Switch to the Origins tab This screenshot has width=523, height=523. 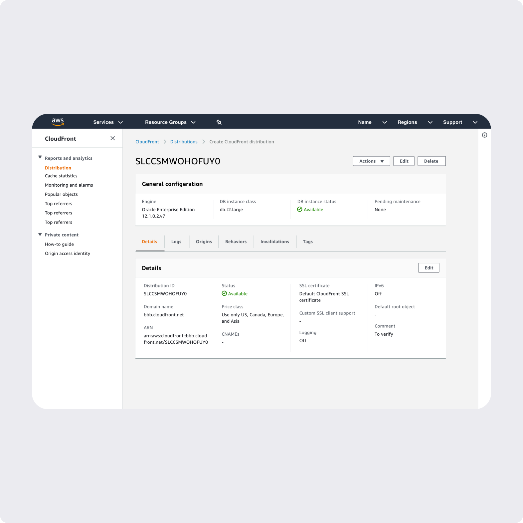click(204, 242)
